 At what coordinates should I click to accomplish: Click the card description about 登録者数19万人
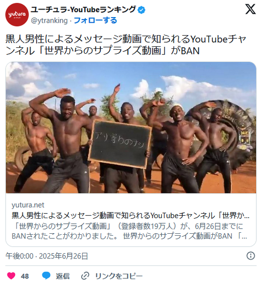click(129, 231)
